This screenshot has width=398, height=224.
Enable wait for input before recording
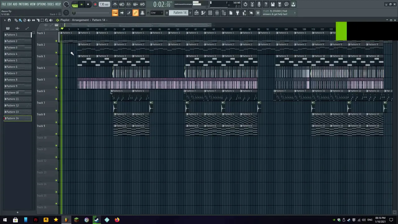pyautogui.click(x=122, y=4)
